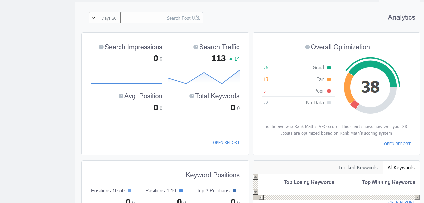424x203 pixels.
Task: Click horizontal scrollbar right arrow
Action: tap(417, 197)
